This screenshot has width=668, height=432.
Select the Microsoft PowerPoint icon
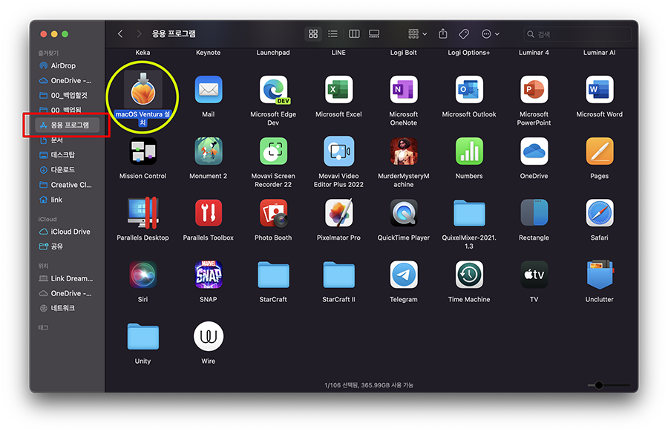534,90
